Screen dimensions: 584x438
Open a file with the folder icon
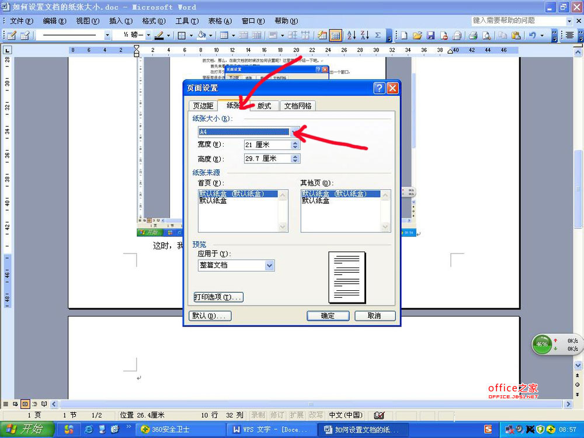pyautogui.click(x=418, y=35)
